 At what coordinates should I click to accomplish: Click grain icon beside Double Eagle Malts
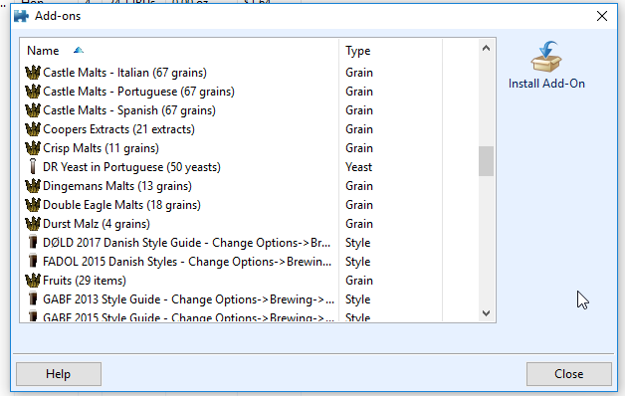[x=33, y=205]
